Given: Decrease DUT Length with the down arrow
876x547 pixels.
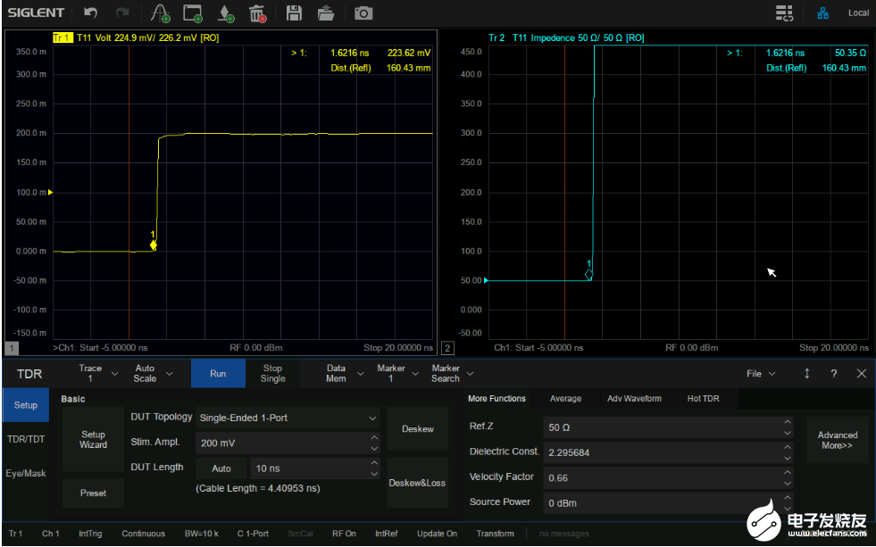Looking at the screenshot, I should click(x=374, y=474).
